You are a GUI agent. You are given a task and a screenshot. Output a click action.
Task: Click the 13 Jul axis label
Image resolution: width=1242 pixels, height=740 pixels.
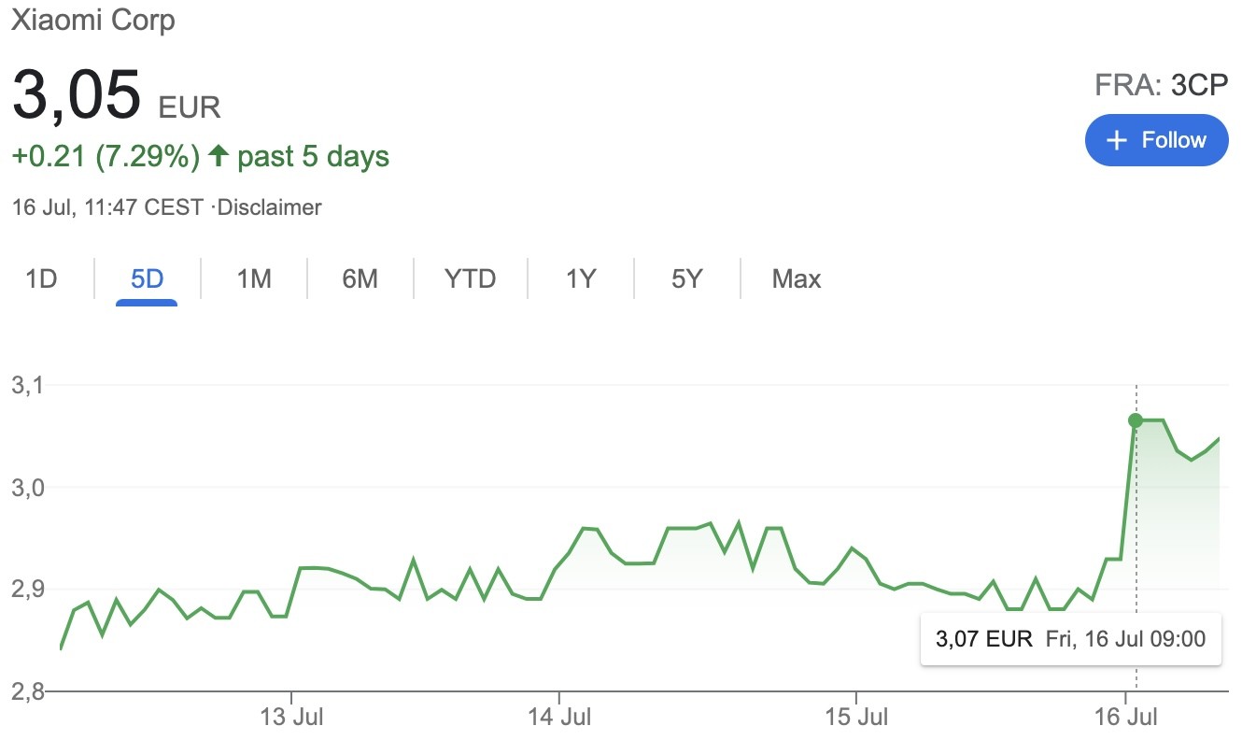pyautogui.click(x=291, y=718)
